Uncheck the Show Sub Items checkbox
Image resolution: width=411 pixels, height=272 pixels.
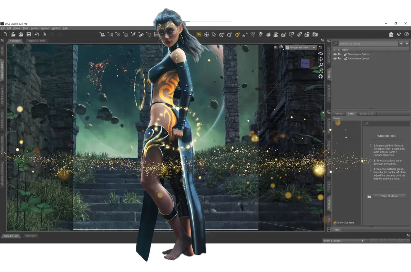pyautogui.click(x=335, y=222)
